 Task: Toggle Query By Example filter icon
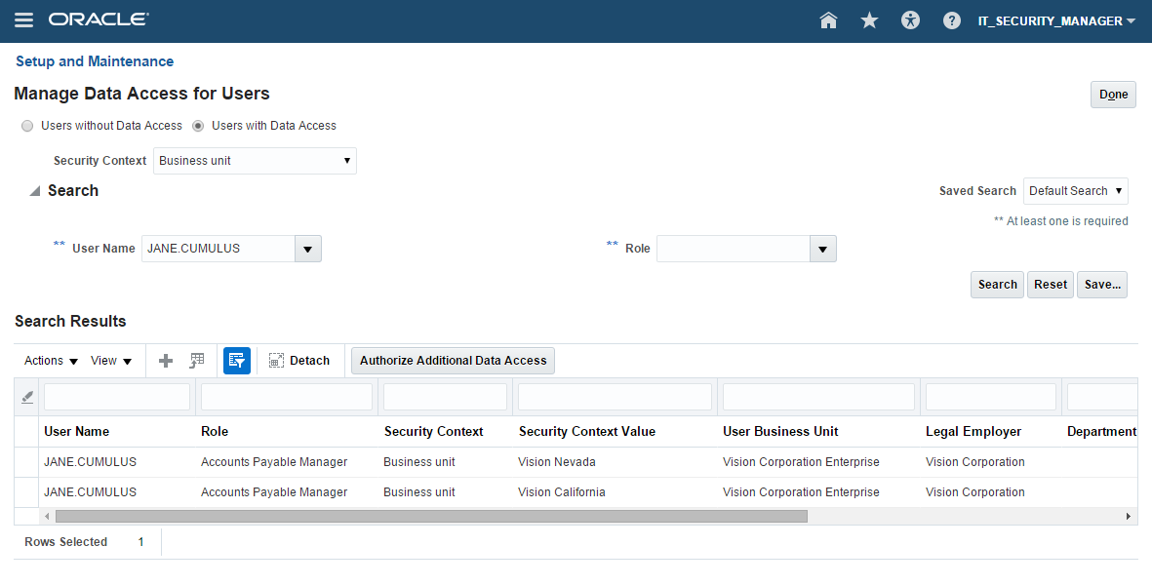(x=236, y=361)
